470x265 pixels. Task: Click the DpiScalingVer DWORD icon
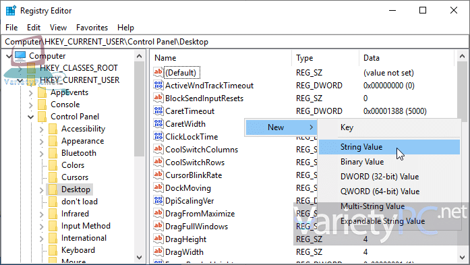point(158,200)
